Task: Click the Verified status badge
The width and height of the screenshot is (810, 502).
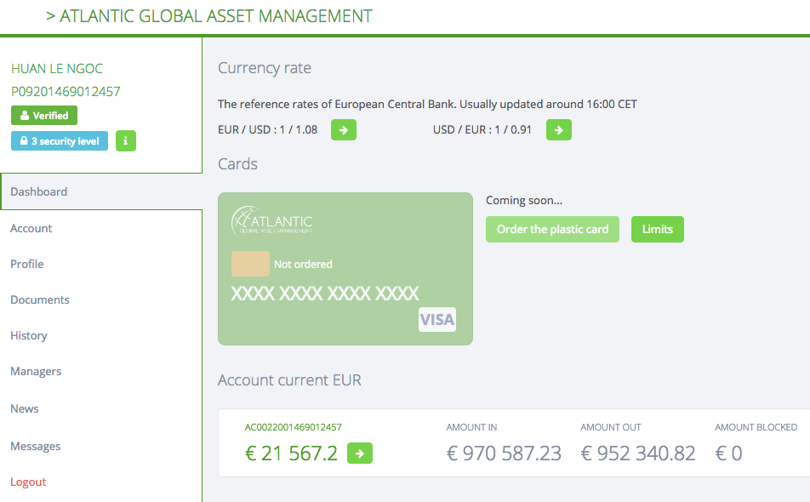Action: [44, 116]
